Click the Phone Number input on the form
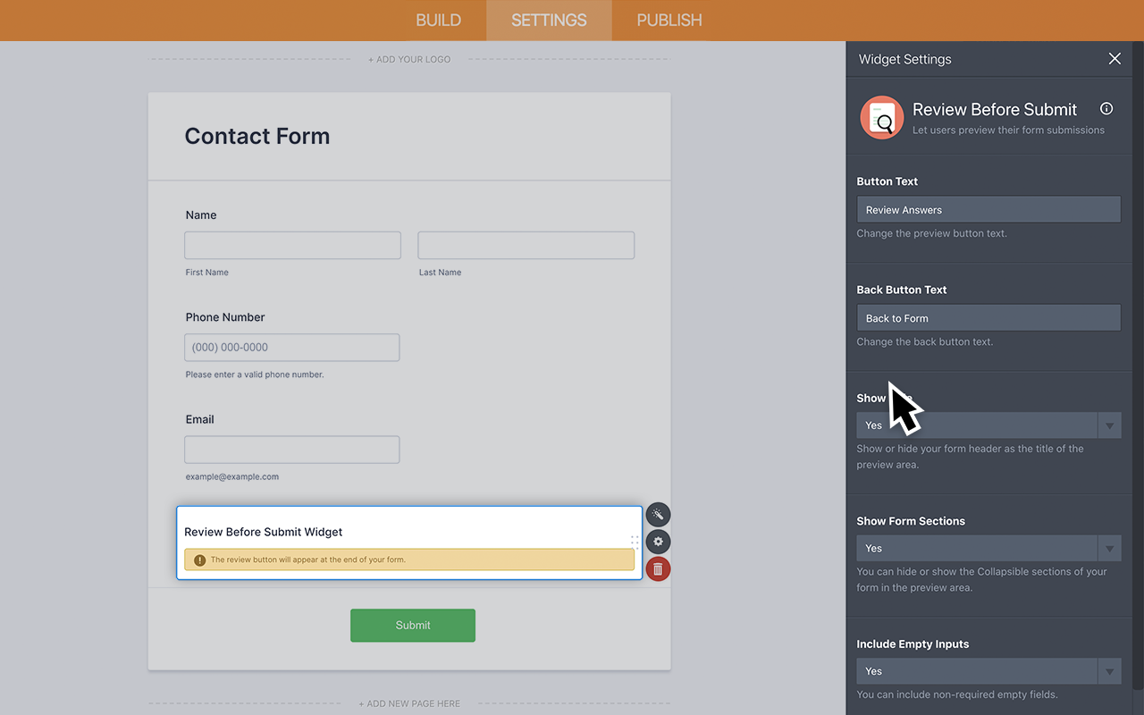 291,347
